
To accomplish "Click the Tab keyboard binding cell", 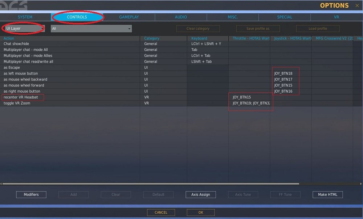I will point(208,50).
